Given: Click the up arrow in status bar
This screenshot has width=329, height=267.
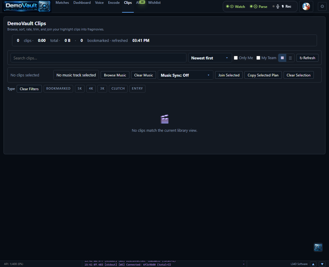Looking at the screenshot, I should pos(313,264).
